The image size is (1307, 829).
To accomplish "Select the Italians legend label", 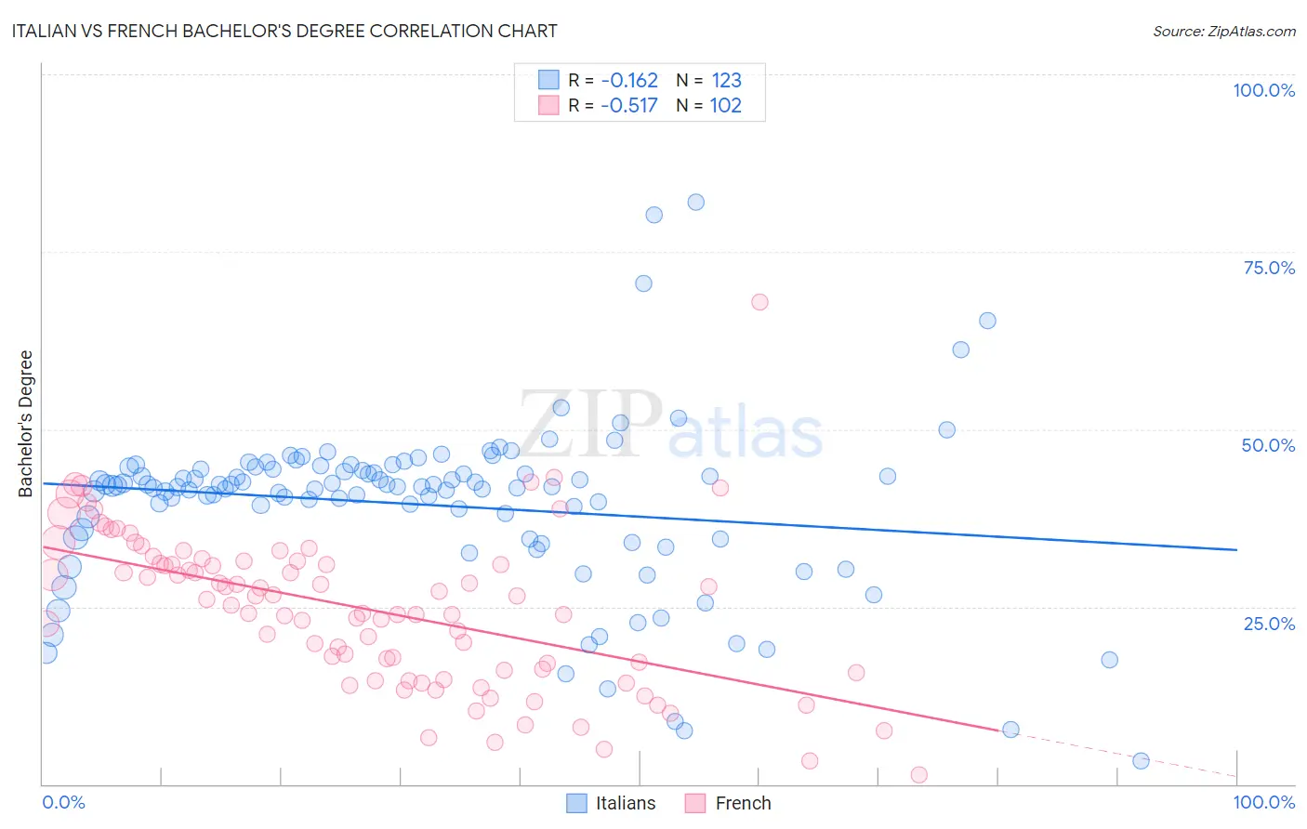I will click(x=626, y=803).
